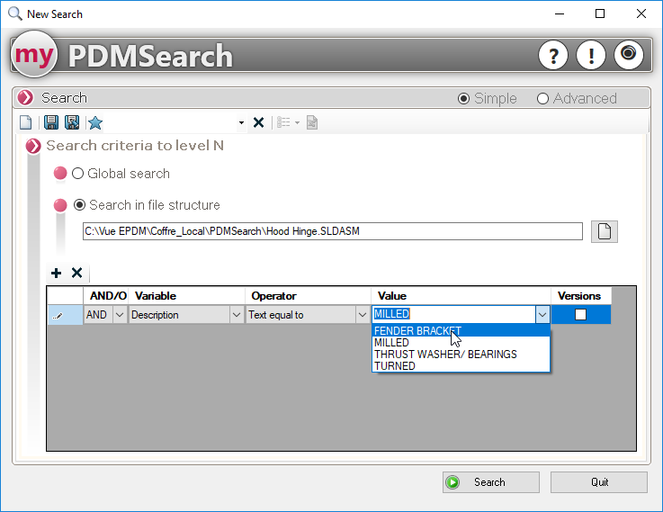Screen dimensions: 663x512
Task: Click the exclamation mark info icon
Action: 591,56
